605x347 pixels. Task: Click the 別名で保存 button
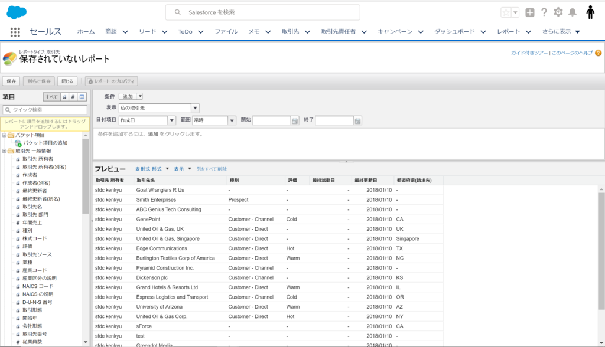(39, 81)
